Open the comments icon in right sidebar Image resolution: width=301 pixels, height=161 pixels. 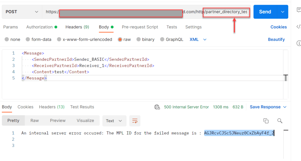(x=299, y=10)
